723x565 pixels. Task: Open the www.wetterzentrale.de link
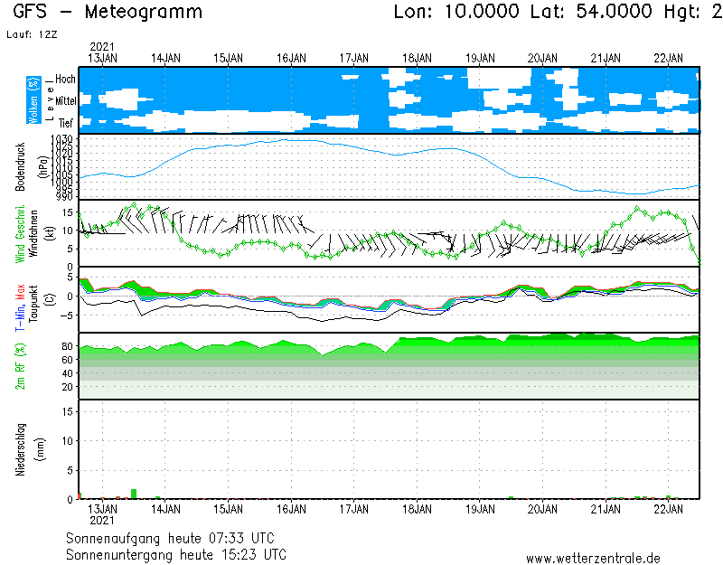tap(593, 558)
